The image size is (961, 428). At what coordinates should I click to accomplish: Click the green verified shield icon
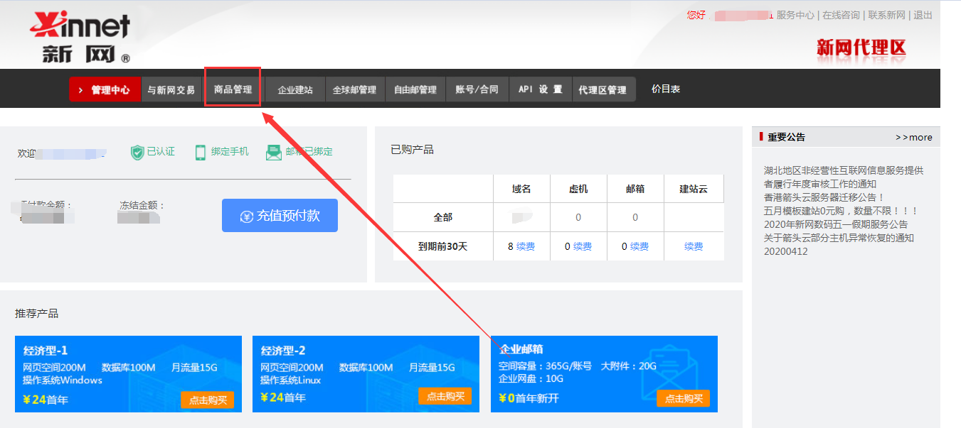click(137, 152)
